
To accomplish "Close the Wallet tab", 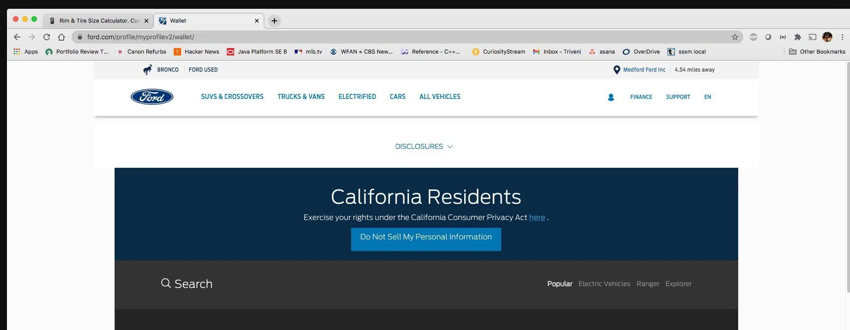I will click(x=257, y=21).
